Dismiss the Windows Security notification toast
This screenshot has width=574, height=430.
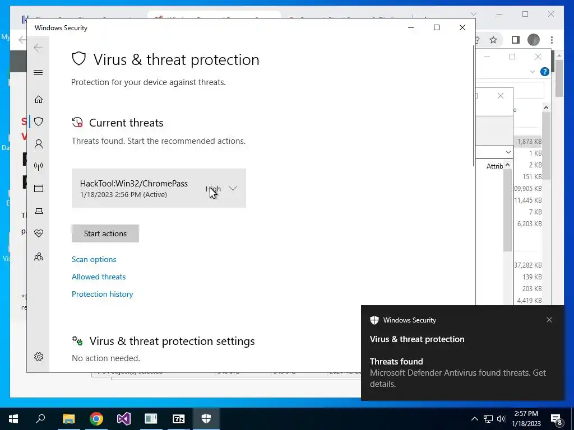[x=549, y=320]
